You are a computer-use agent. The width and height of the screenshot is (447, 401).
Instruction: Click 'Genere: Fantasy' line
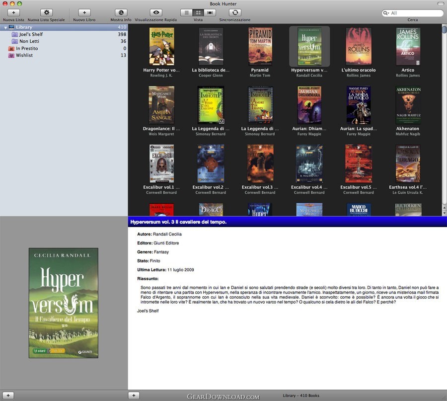(x=153, y=252)
